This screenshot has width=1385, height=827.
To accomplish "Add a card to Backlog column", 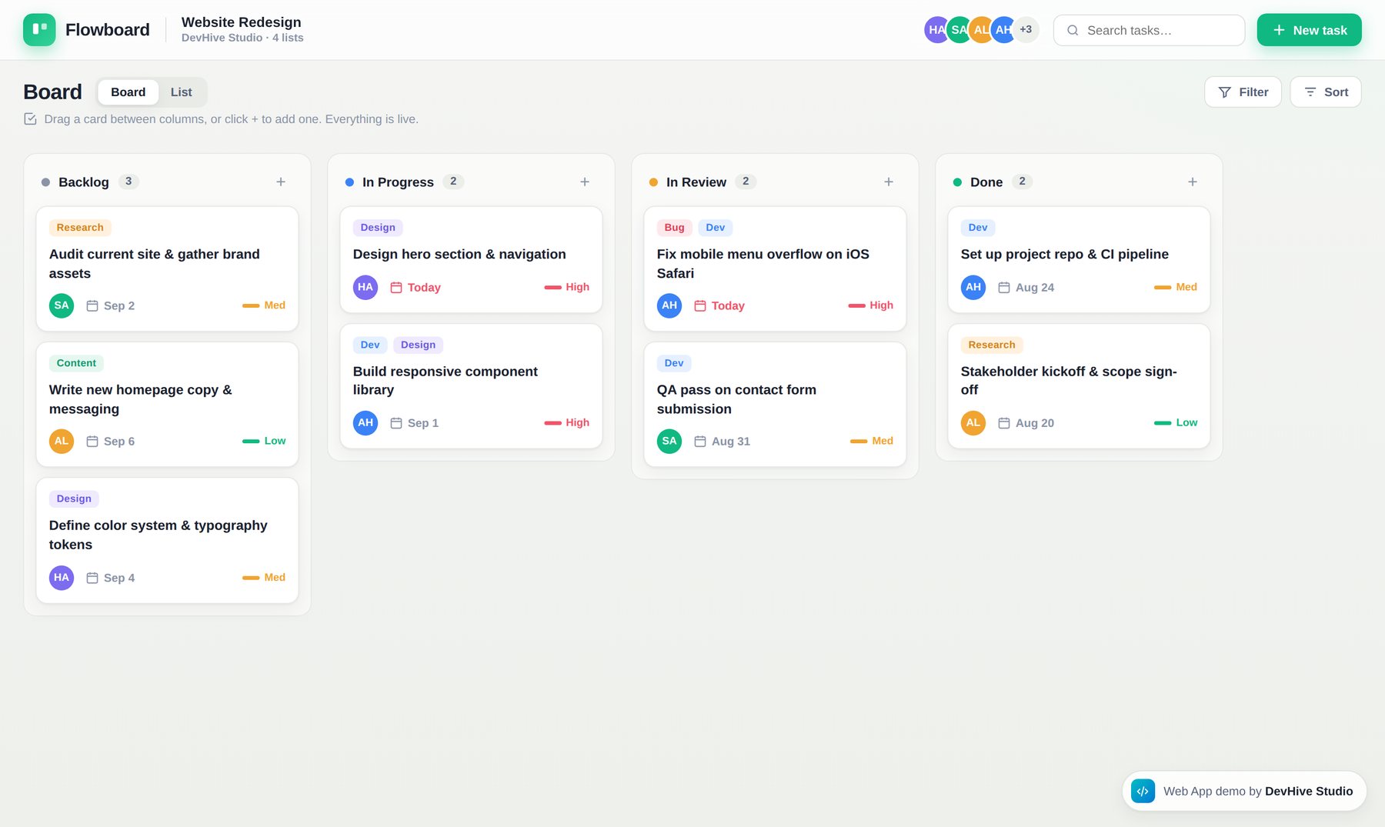I will coord(281,182).
